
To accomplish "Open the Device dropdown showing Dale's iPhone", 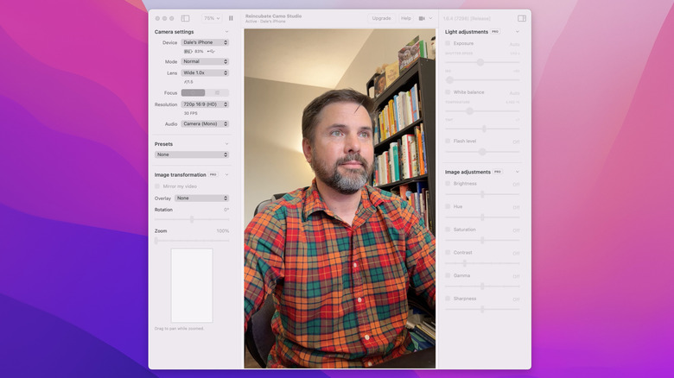I will [205, 42].
